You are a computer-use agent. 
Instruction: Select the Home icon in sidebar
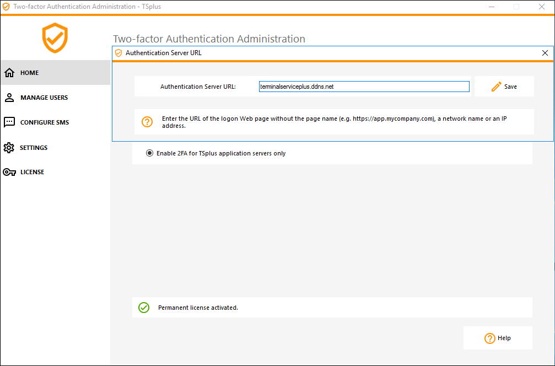click(9, 72)
